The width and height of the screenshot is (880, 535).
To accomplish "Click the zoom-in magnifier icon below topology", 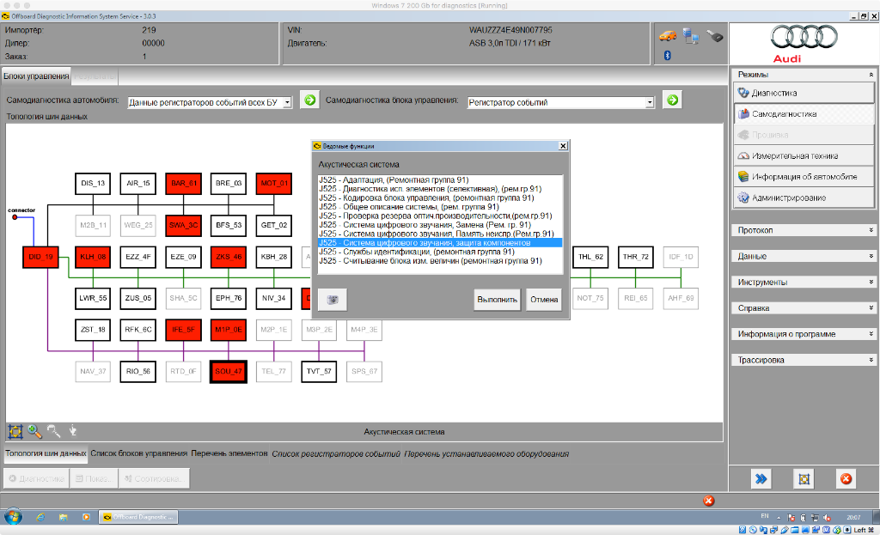I will (35, 432).
